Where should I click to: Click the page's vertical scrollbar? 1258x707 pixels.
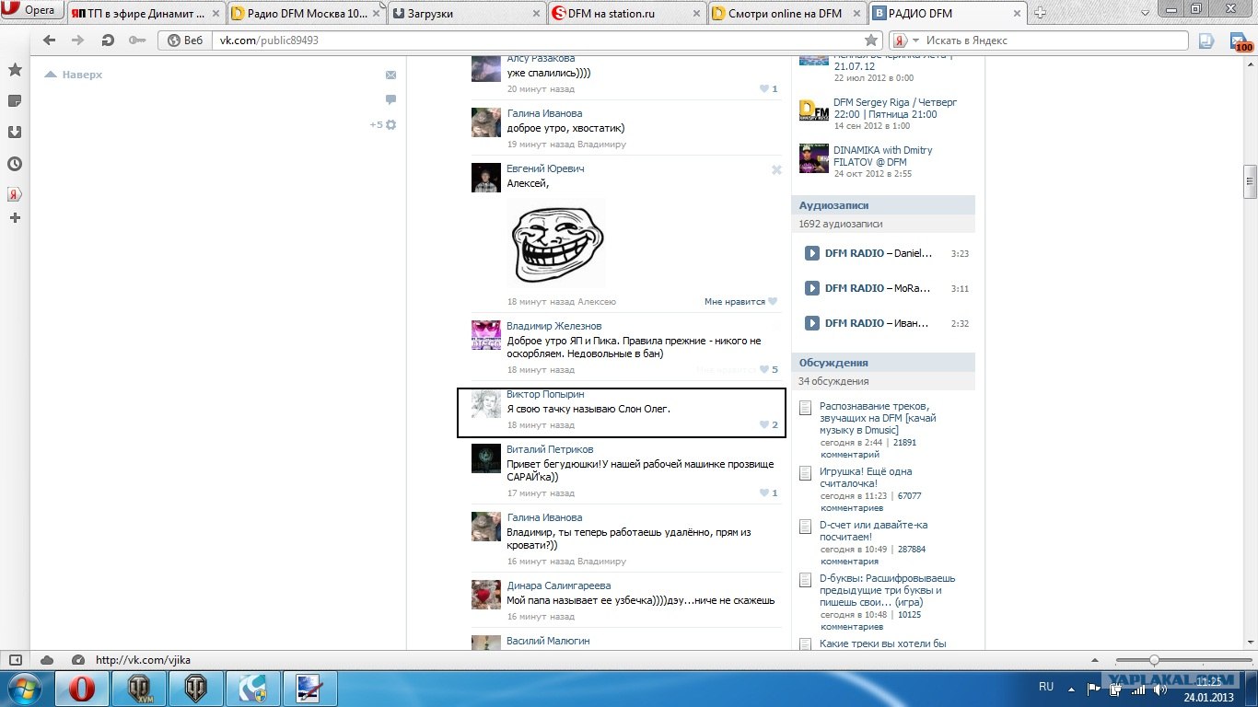1250,182
